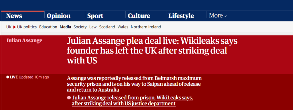The image size is (293, 110).
Task: Open the News section tab
Action: pos(14,16)
